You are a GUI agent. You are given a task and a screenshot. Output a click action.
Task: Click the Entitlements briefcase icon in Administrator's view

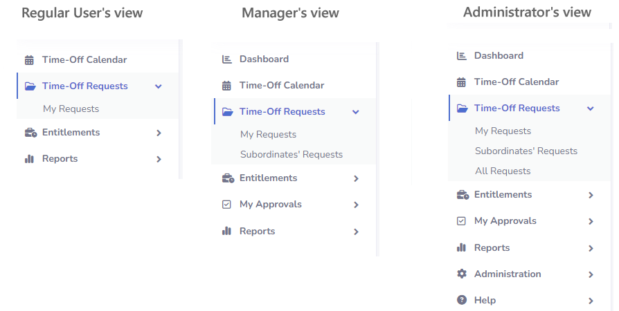coord(463,195)
